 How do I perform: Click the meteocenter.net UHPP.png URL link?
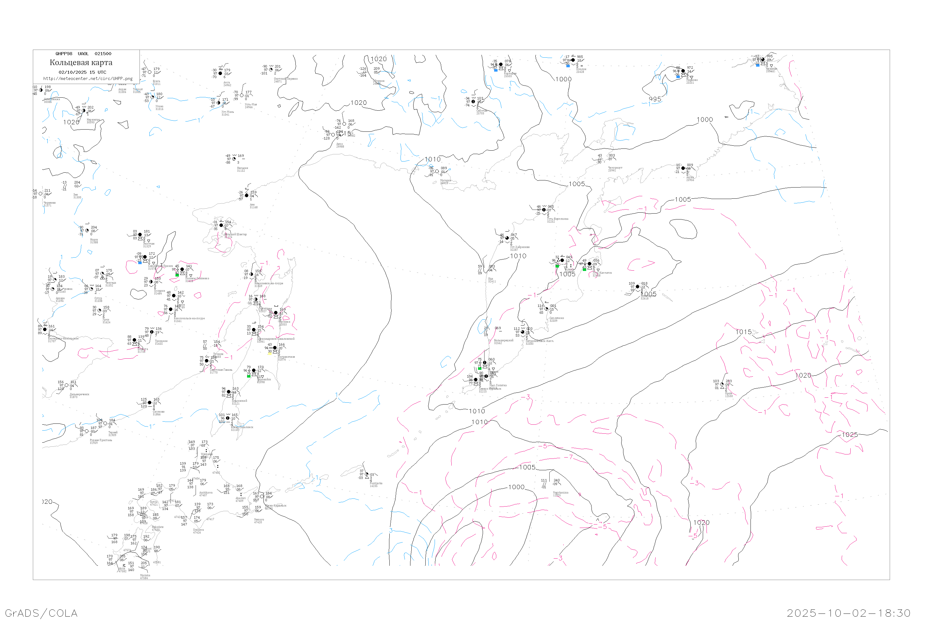tap(88, 79)
